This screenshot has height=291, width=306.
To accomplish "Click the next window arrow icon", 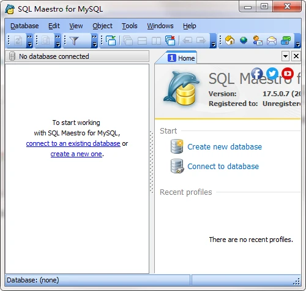I will [201, 40].
